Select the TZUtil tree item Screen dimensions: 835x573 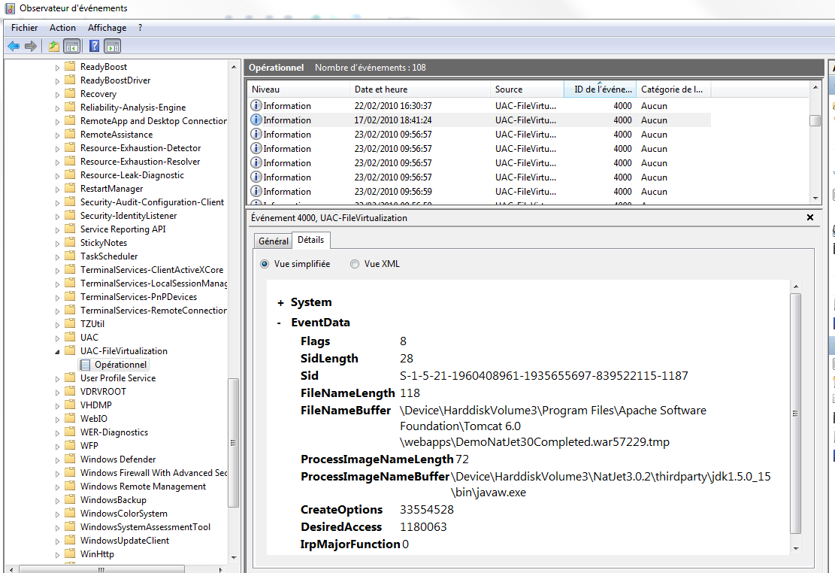[x=92, y=324]
